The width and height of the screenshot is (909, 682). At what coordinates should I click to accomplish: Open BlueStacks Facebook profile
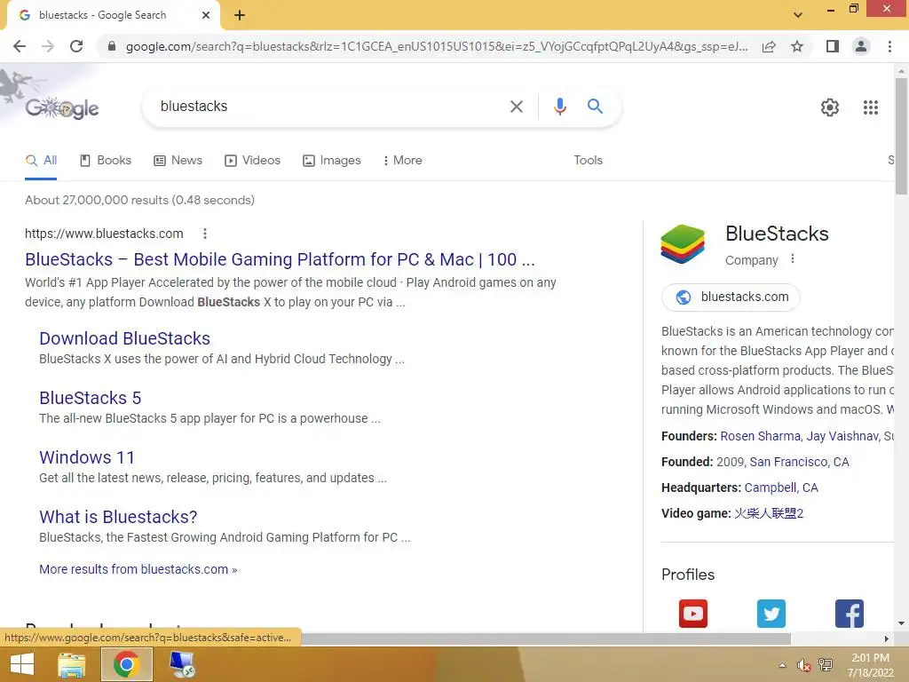pyautogui.click(x=850, y=614)
